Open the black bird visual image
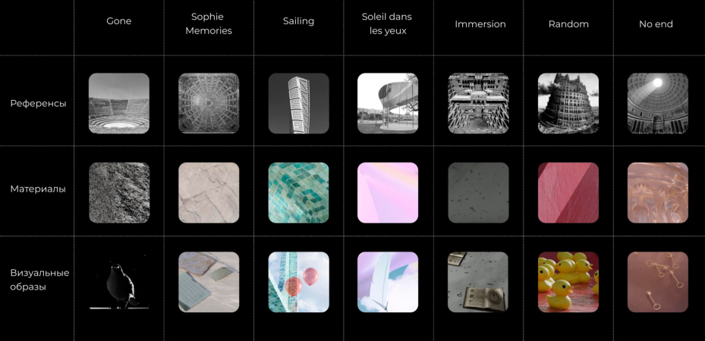This screenshot has width=705, height=341. pos(118,282)
